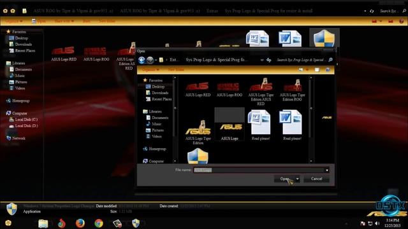Change view icon in Open dialog toolbar
Screen dimensions: 408x229
(x=301, y=69)
